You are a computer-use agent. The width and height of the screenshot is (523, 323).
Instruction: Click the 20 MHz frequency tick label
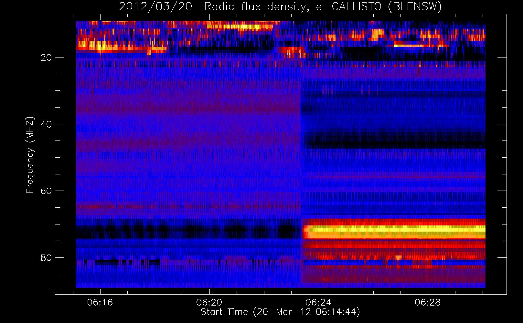[46, 58]
